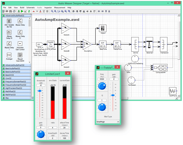Click the threshold slider handle in LimiterCore1

40,91
